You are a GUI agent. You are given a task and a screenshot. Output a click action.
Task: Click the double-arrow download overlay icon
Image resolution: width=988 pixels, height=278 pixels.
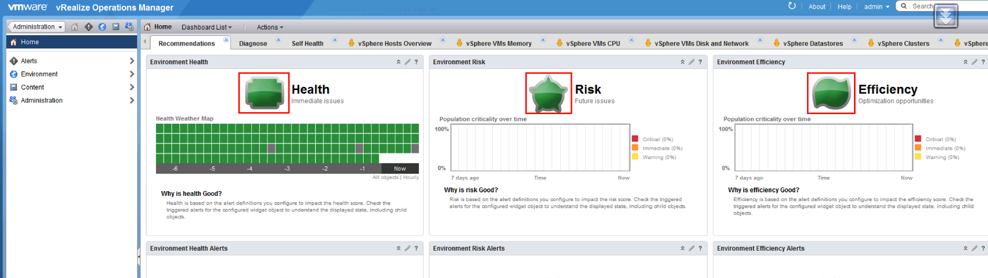coord(946,17)
